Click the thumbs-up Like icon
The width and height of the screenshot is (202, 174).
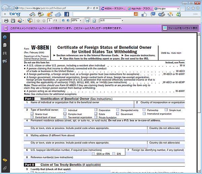(144, 14)
